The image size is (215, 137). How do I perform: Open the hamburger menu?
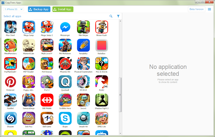(x=209, y=9)
